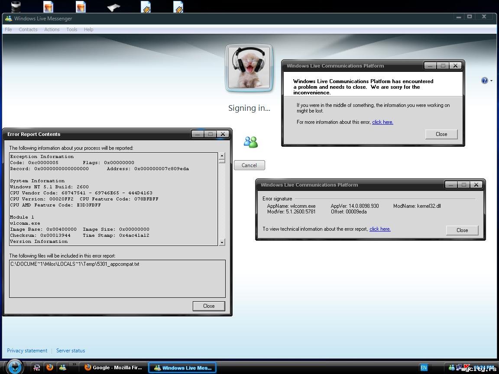Follow 'click here' to view technical information

[380, 229]
